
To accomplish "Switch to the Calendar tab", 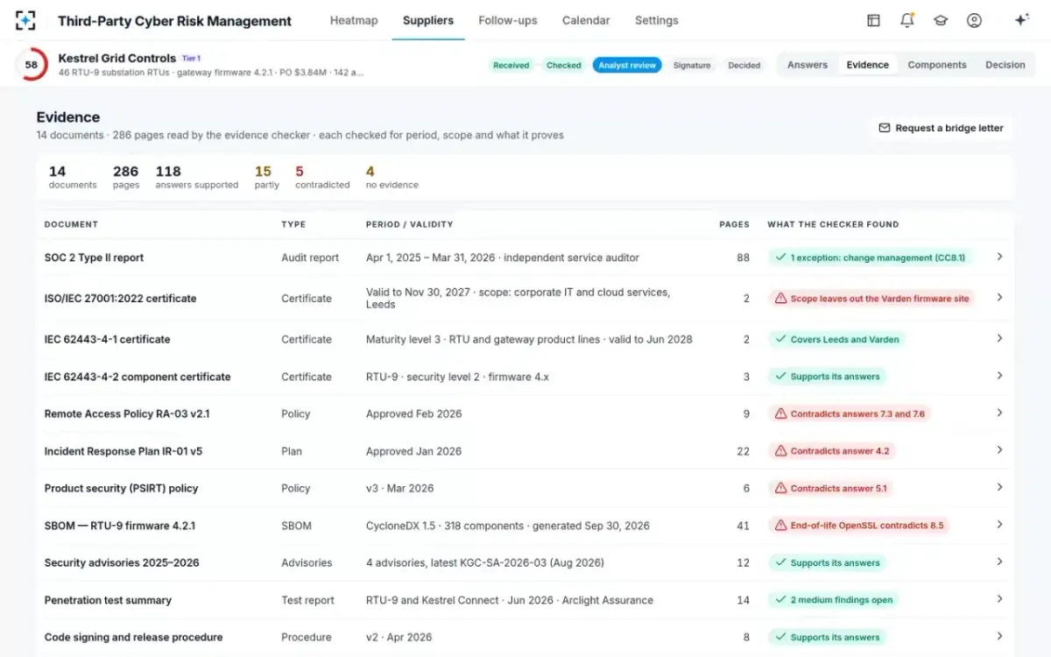I will [586, 20].
